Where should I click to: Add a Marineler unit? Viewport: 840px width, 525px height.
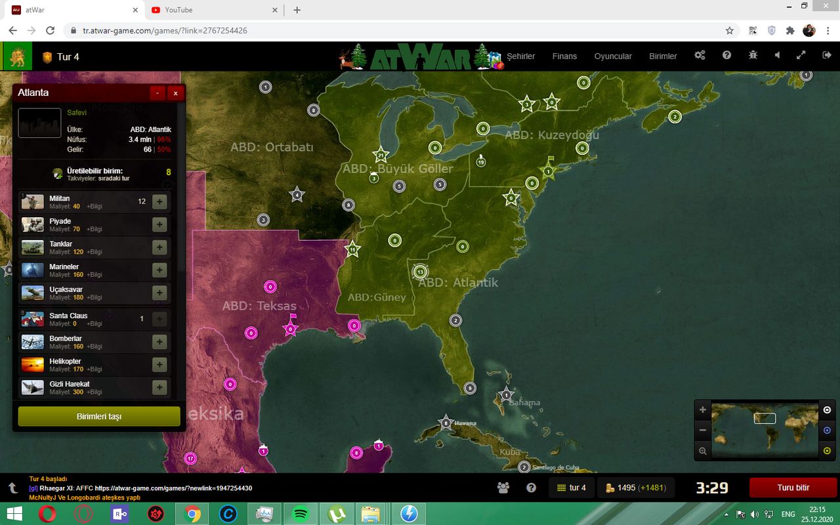coord(159,270)
